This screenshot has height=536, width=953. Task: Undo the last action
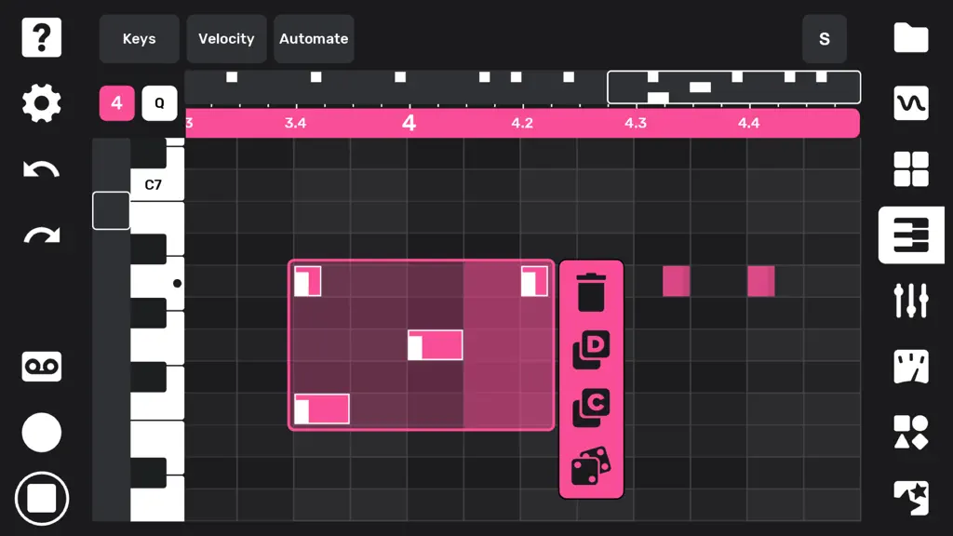pyautogui.click(x=41, y=169)
